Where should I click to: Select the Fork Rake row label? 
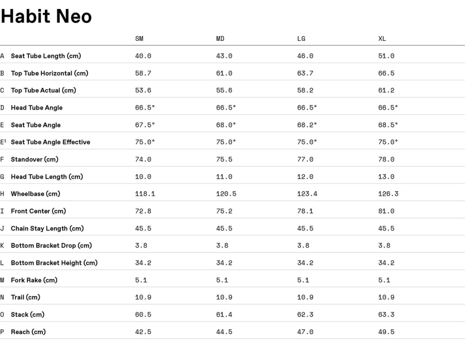34,280
